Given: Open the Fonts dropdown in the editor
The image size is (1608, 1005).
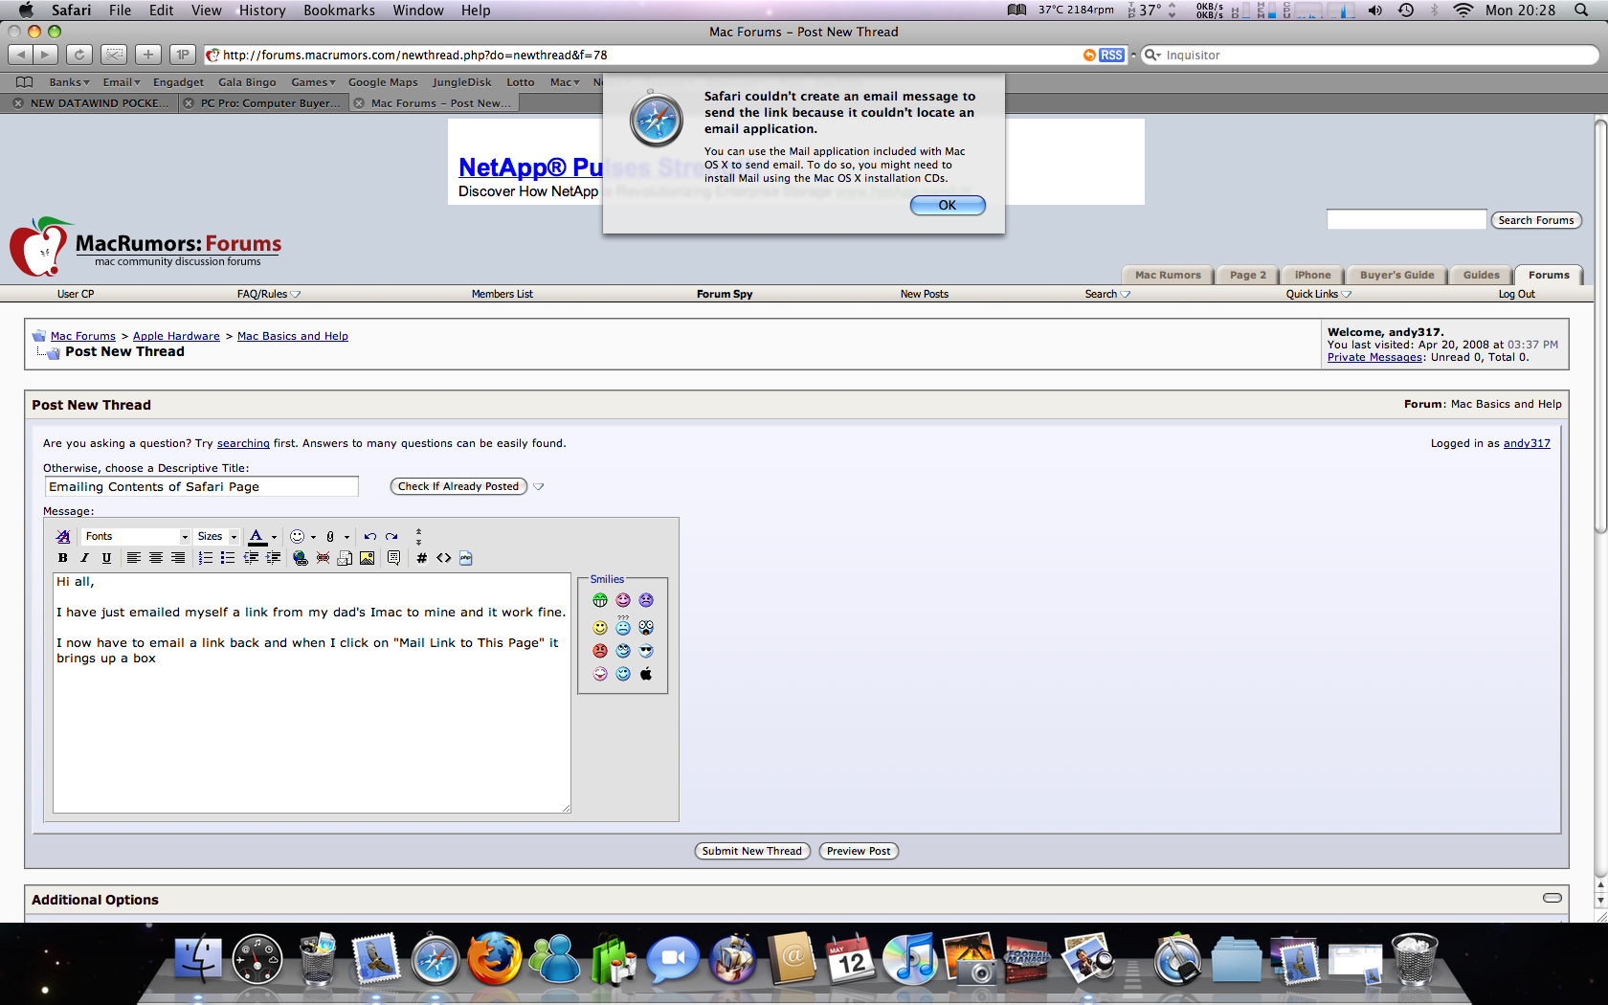Looking at the screenshot, I should [x=136, y=537].
